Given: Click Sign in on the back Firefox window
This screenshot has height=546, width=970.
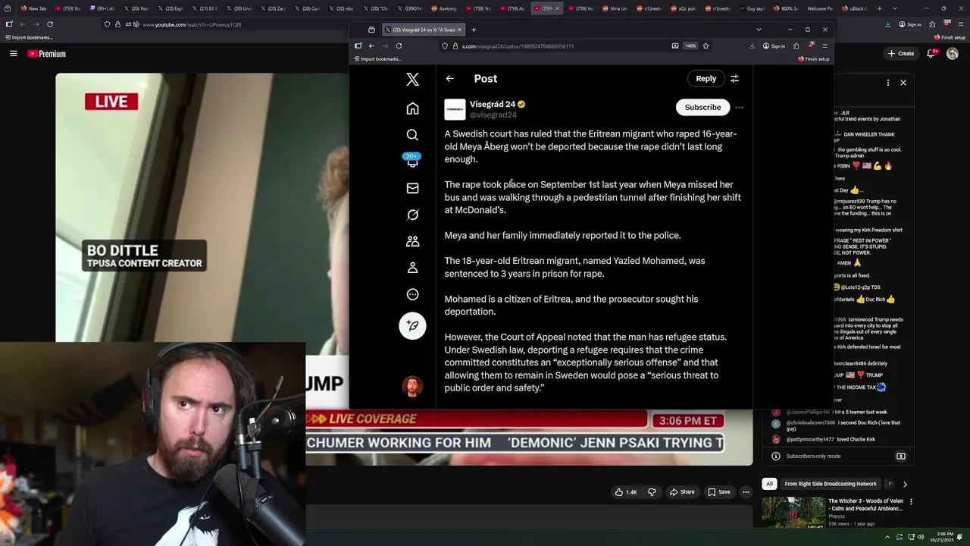Looking at the screenshot, I should [x=912, y=24].
